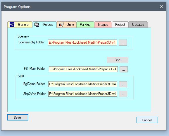Click the Find button
Viewport: 169px width, 136px height.
point(118,60)
